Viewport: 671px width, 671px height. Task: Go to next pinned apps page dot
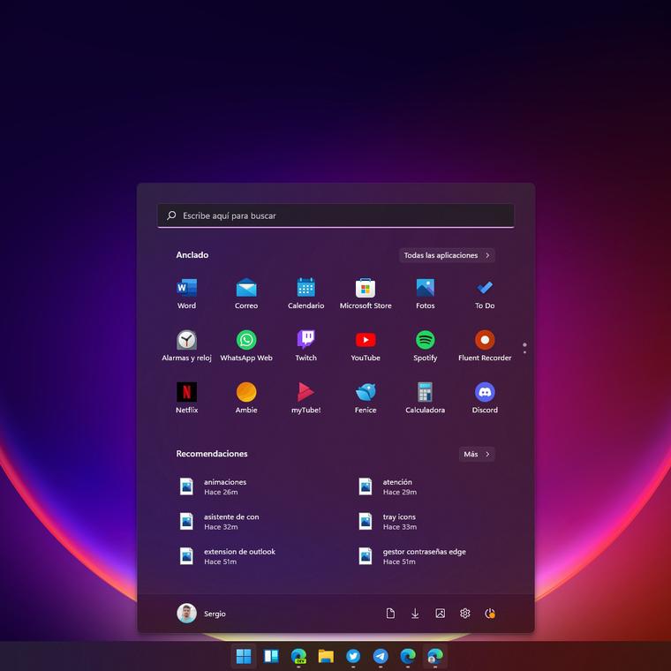(x=524, y=352)
